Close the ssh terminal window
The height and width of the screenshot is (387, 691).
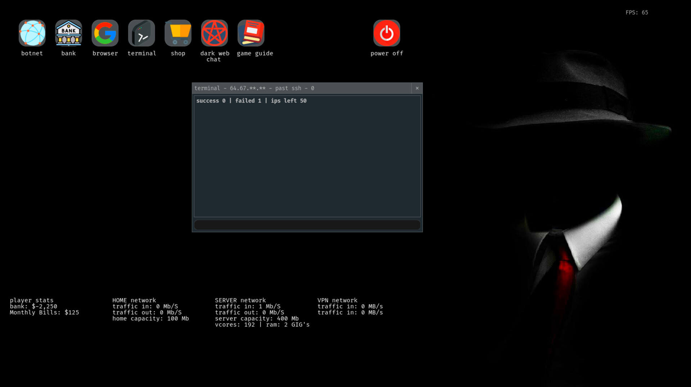tap(417, 88)
